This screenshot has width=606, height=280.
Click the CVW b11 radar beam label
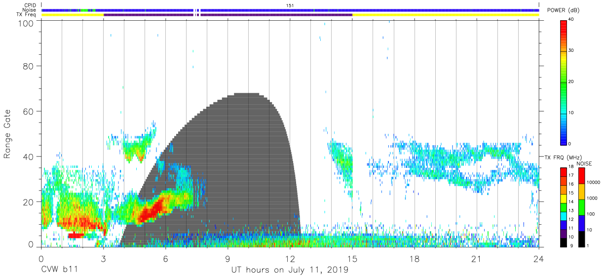point(60,270)
